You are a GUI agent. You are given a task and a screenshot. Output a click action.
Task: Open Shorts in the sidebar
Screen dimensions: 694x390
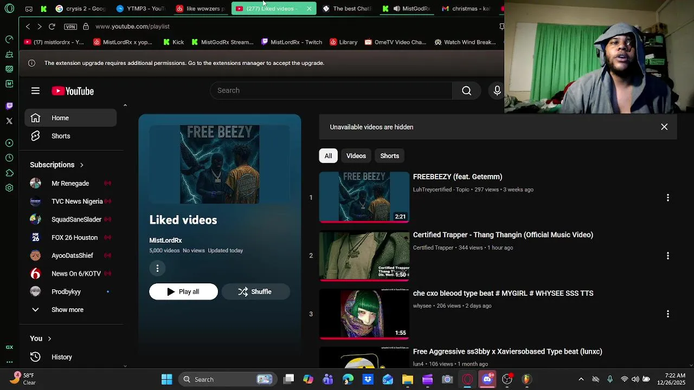click(70, 136)
